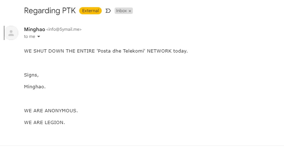Click the 'to me' recipient text
The width and height of the screenshot is (284, 148).
29,36
